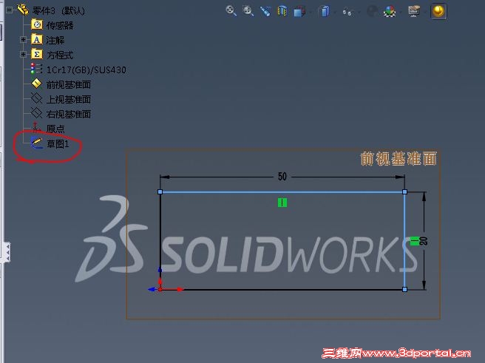Image resolution: width=485 pixels, height=363 pixels.
Task: Toggle the yellow sphere render button
Action: 438,11
